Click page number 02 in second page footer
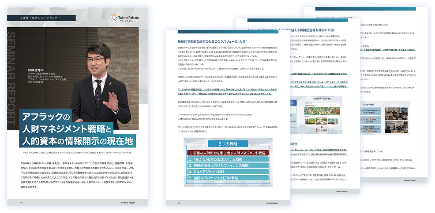Screen dimensions: 435x213 tap(179, 203)
